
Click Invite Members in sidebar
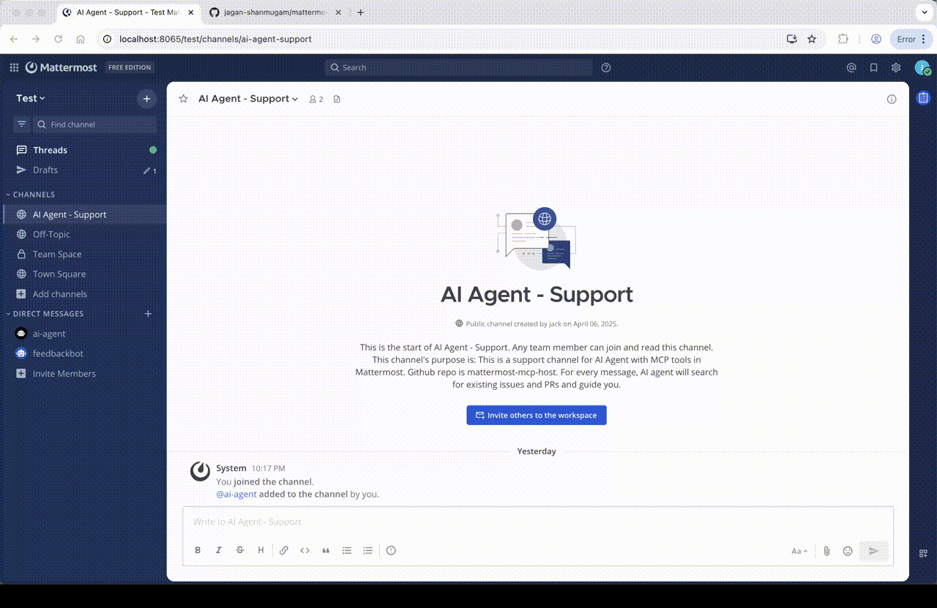83,373
